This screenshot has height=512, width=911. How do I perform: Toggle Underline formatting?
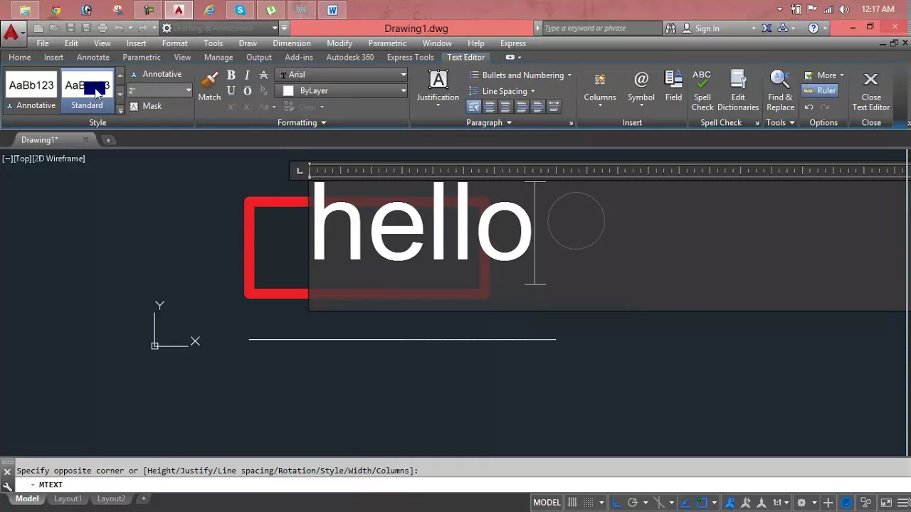point(231,90)
